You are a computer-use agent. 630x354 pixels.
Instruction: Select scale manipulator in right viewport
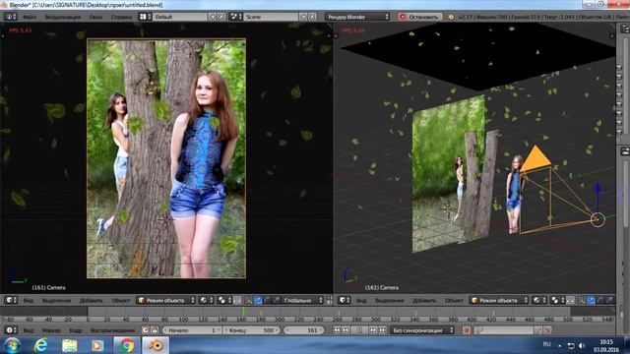(609, 300)
